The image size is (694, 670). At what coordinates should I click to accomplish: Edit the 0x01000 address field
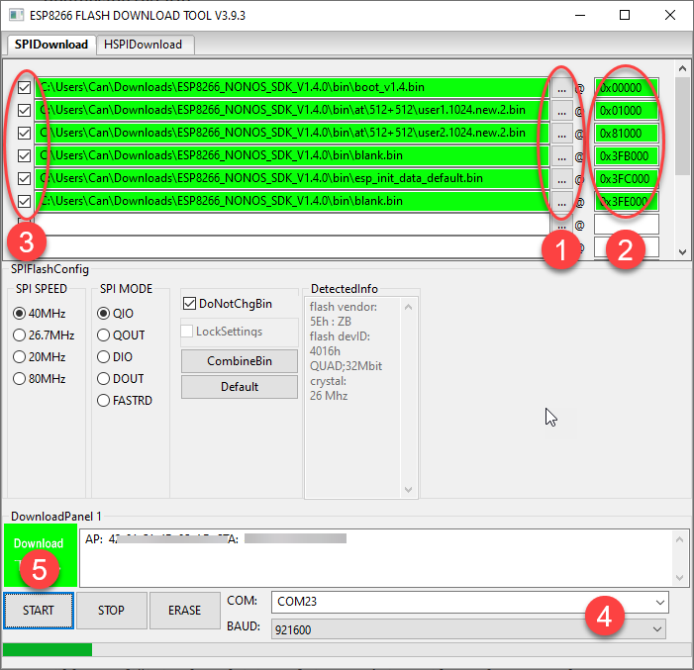(627, 111)
